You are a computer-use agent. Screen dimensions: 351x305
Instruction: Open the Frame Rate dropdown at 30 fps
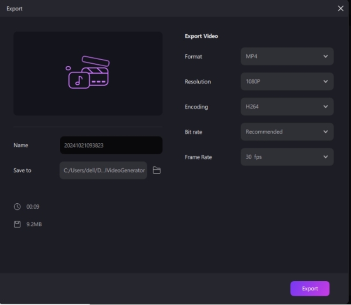tap(287, 157)
